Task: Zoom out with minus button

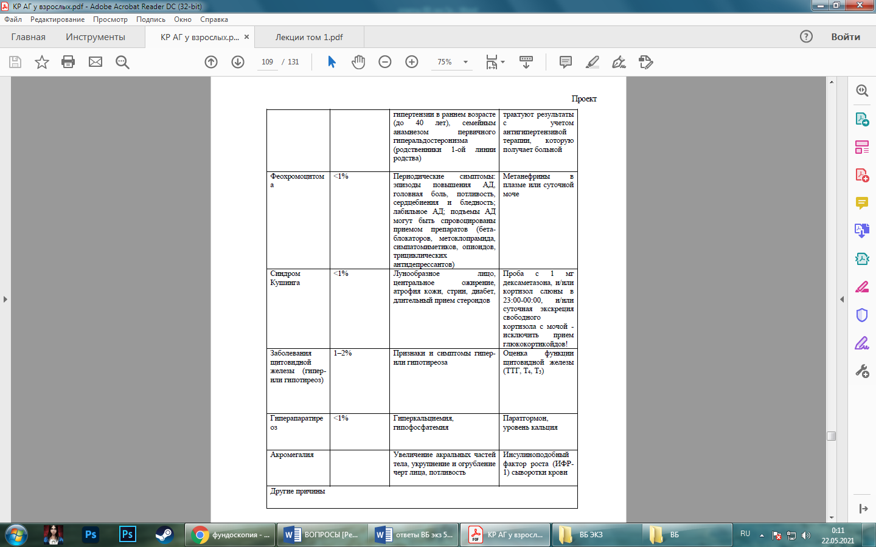Action: point(385,62)
